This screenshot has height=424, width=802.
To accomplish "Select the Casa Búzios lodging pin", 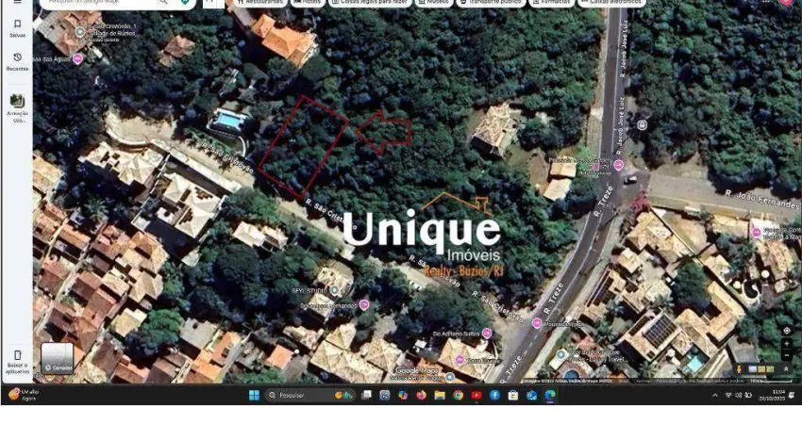I will (459, 360).
